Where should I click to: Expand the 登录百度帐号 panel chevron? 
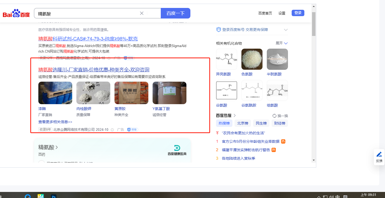pyautogui.click(x=286, y=30)
